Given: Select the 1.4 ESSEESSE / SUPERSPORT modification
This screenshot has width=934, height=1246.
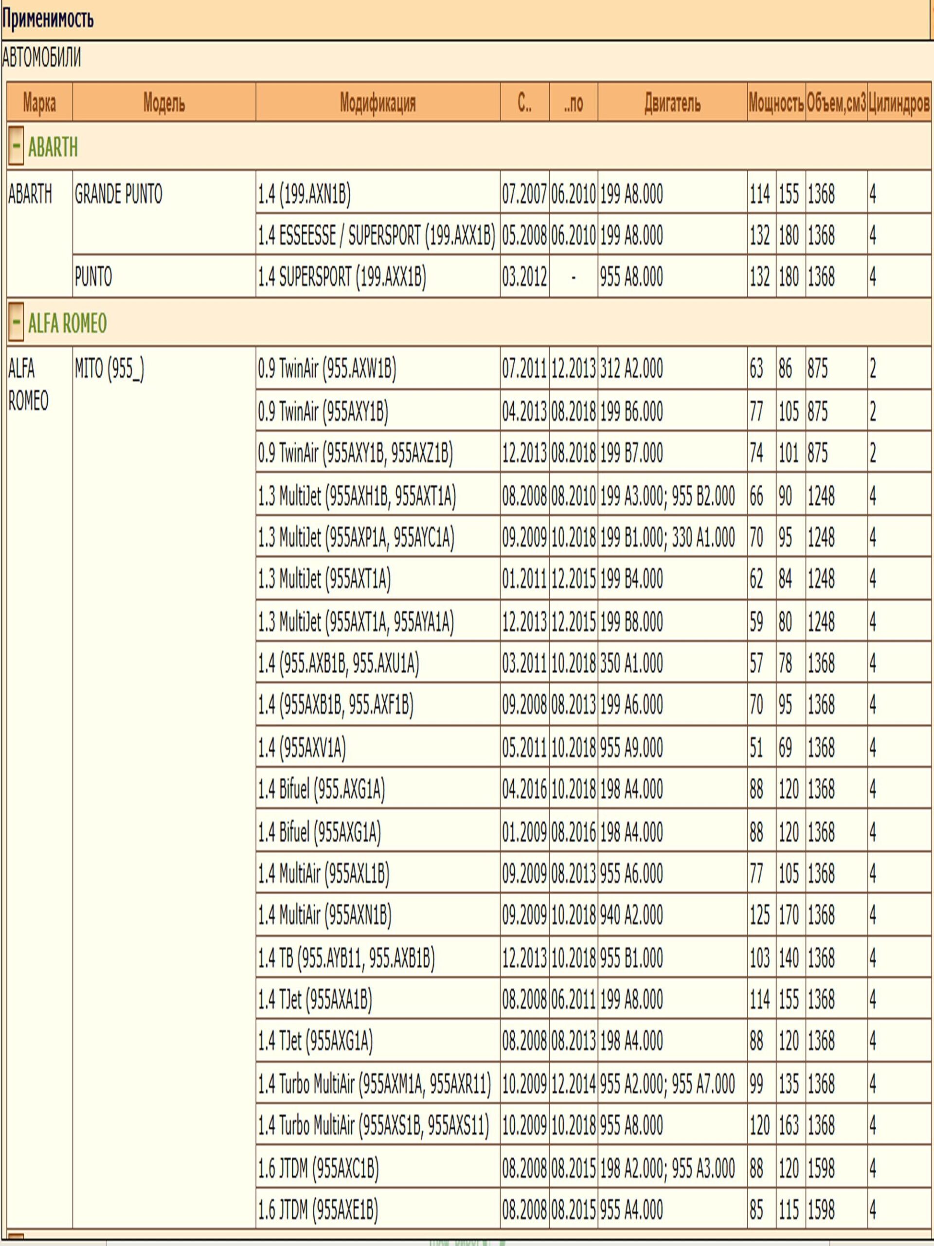Looking at the screenshot, I should (376, 236).
